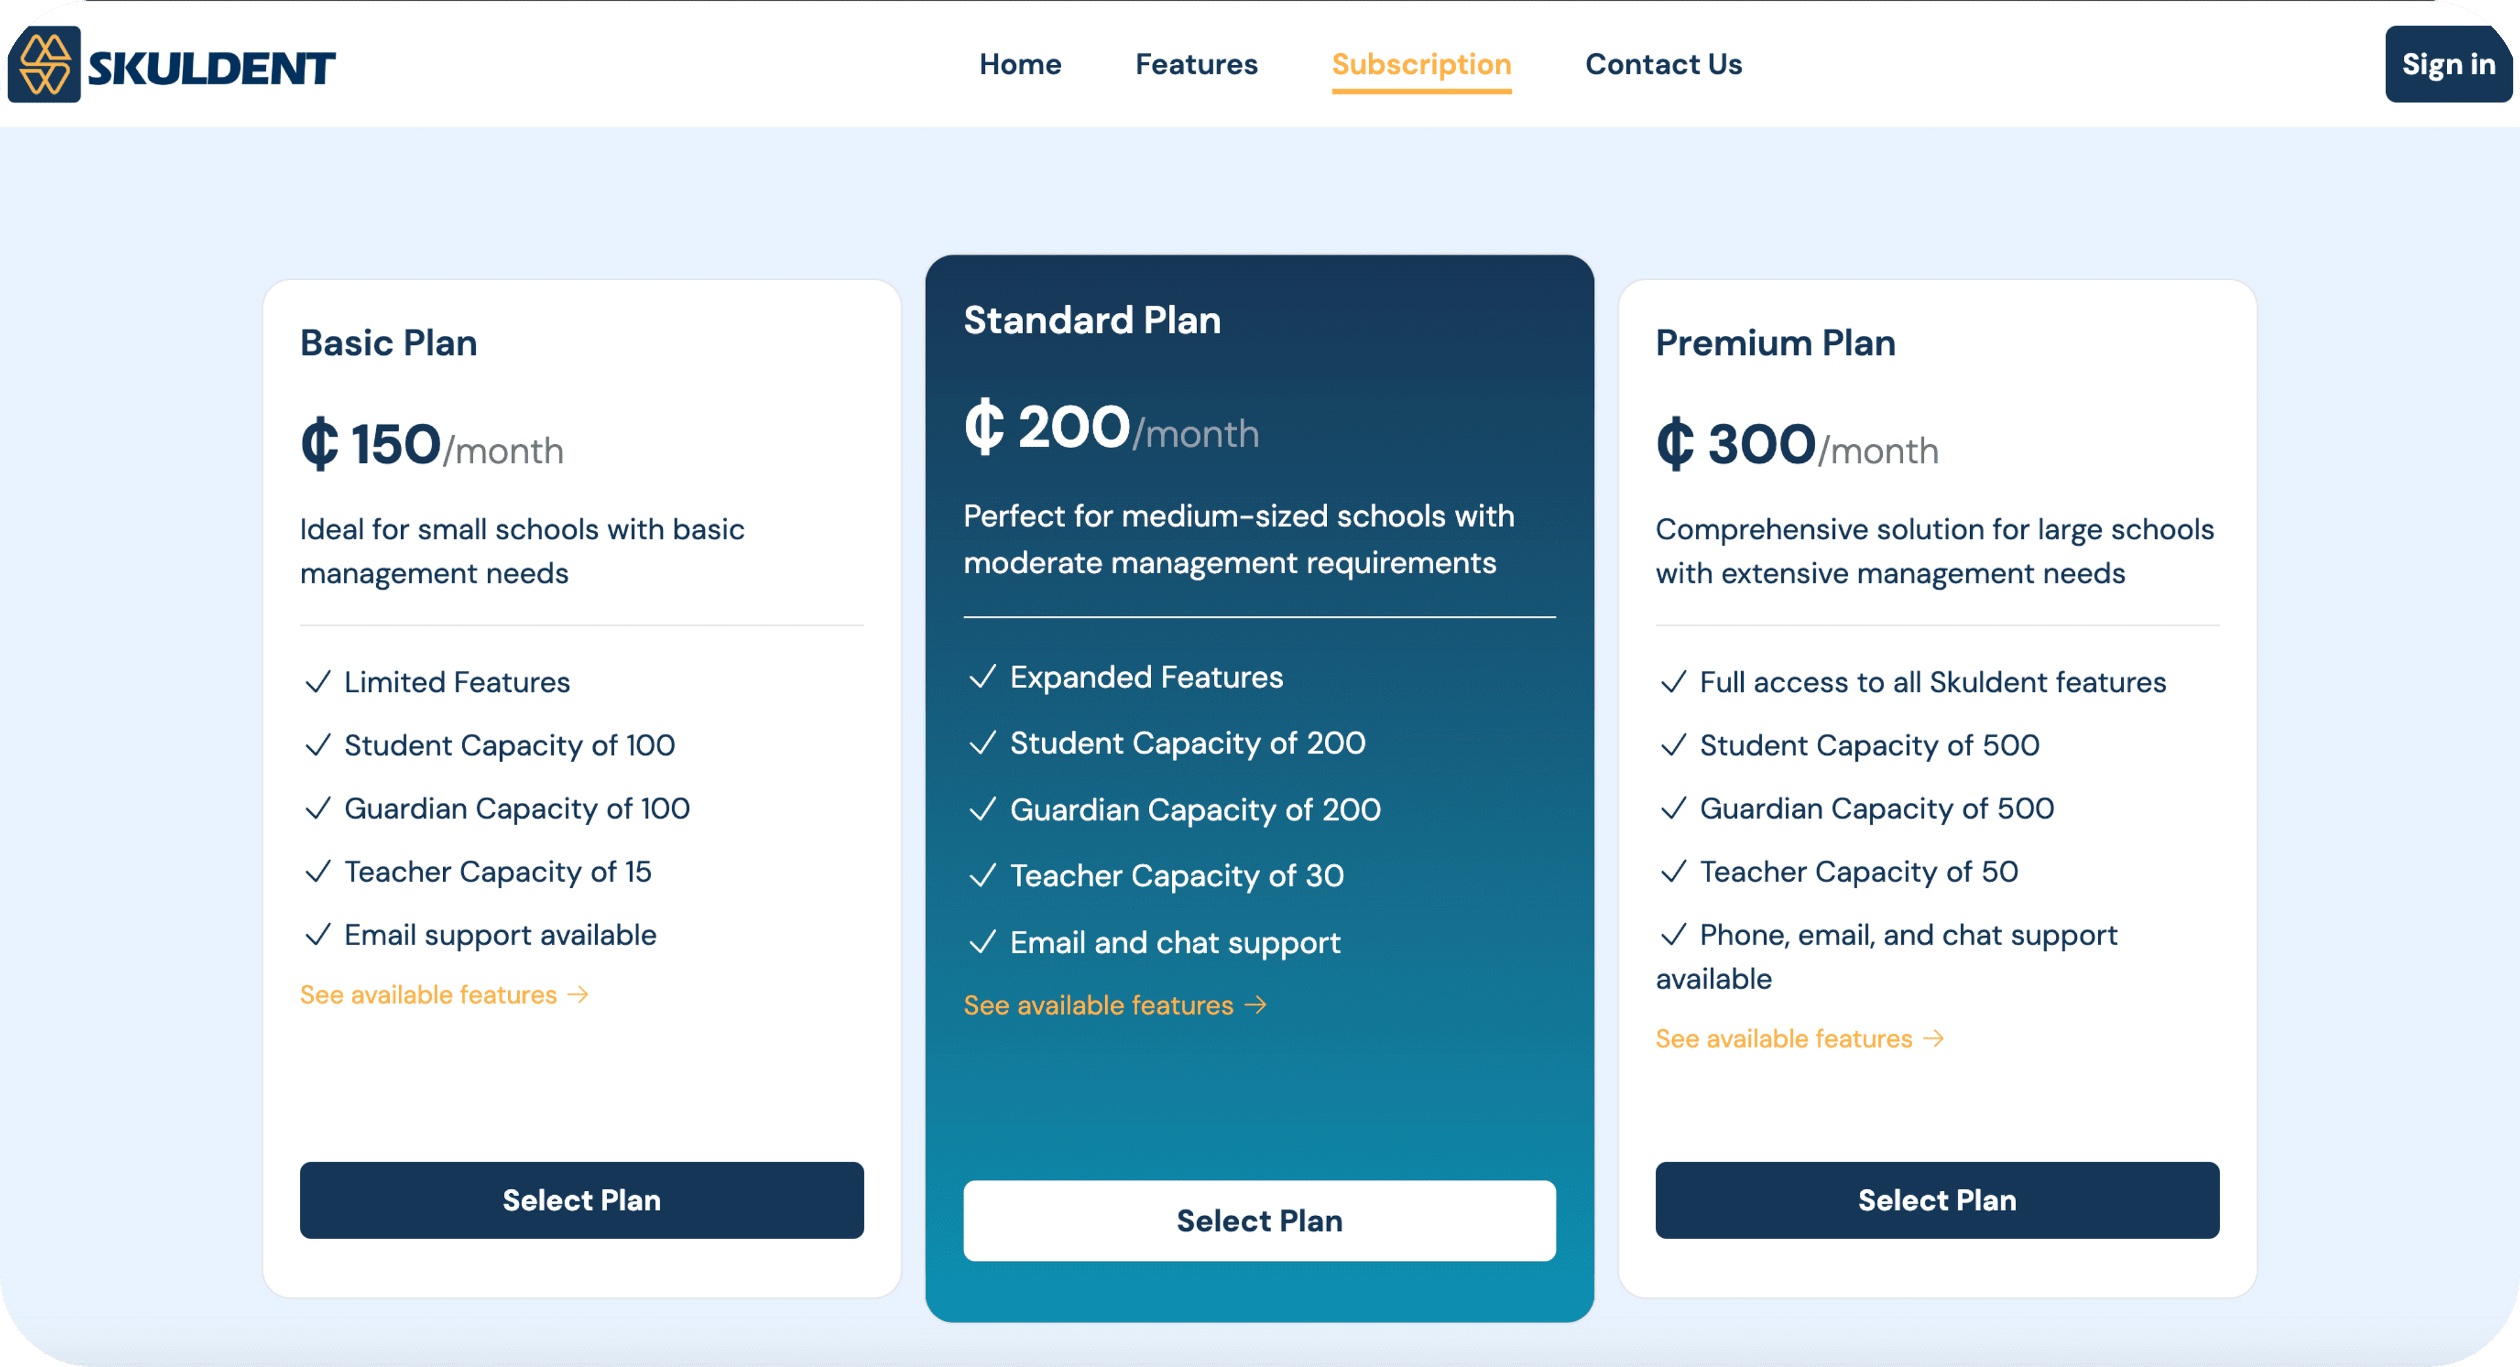This screenshot has height=1367, width=2520.
Task: Select the Basic Plan button
Action: coord(582,1200)
